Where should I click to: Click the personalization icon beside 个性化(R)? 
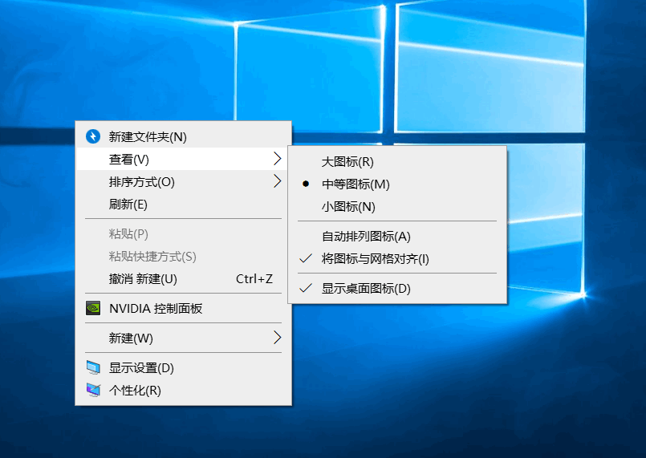[x=93, y=390]
